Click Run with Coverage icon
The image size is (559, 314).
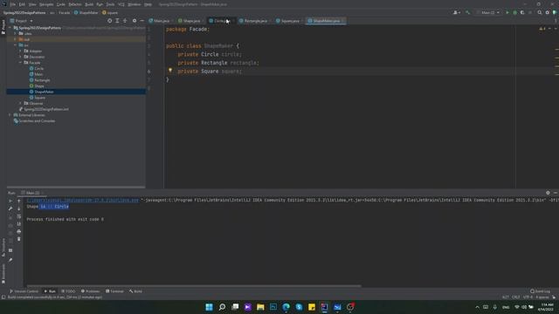(x=522, y=12)
